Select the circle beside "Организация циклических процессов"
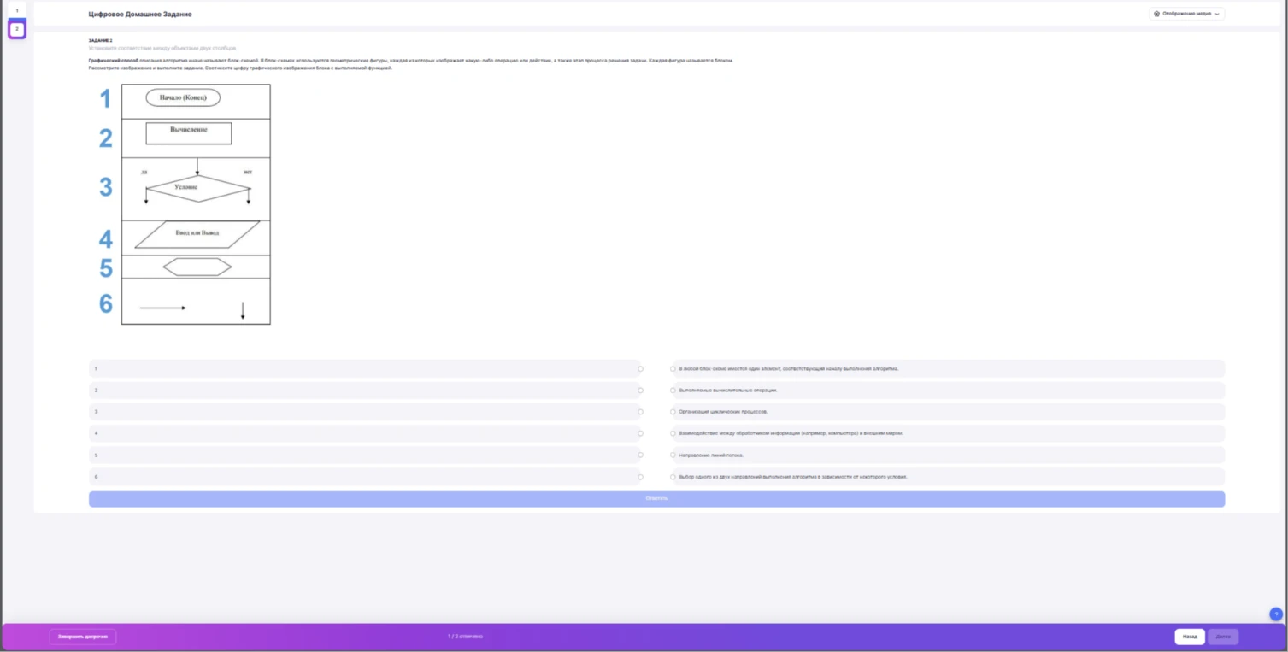The image size is (1288, 652). (x=673, y=412)
